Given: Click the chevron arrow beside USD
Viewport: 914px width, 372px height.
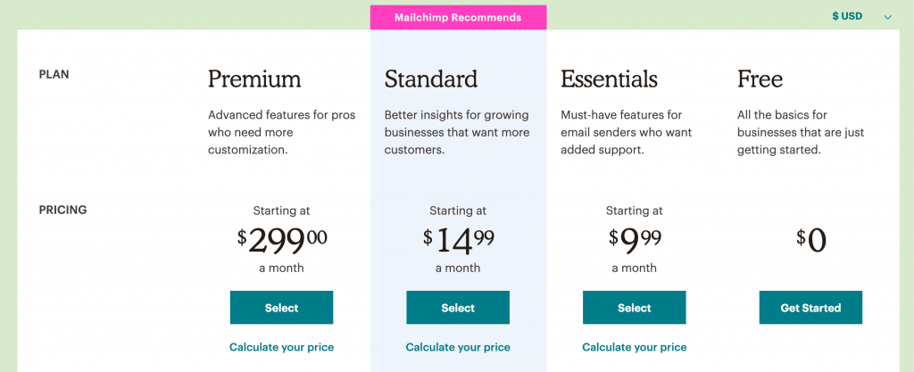Looking at the screenshot, I should tap(887, 17).
